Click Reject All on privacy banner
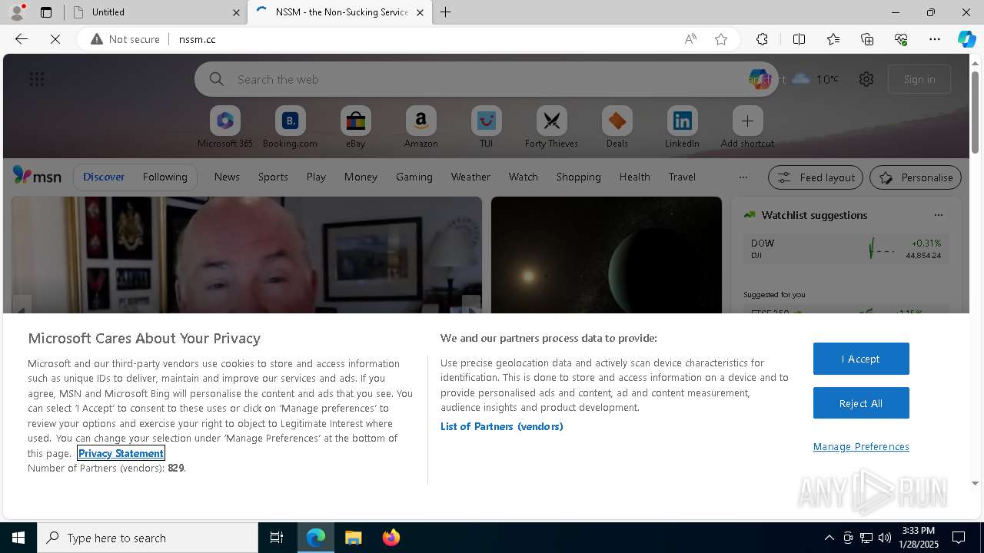This screenshot has height=553, width=984. tap(861, 403)
